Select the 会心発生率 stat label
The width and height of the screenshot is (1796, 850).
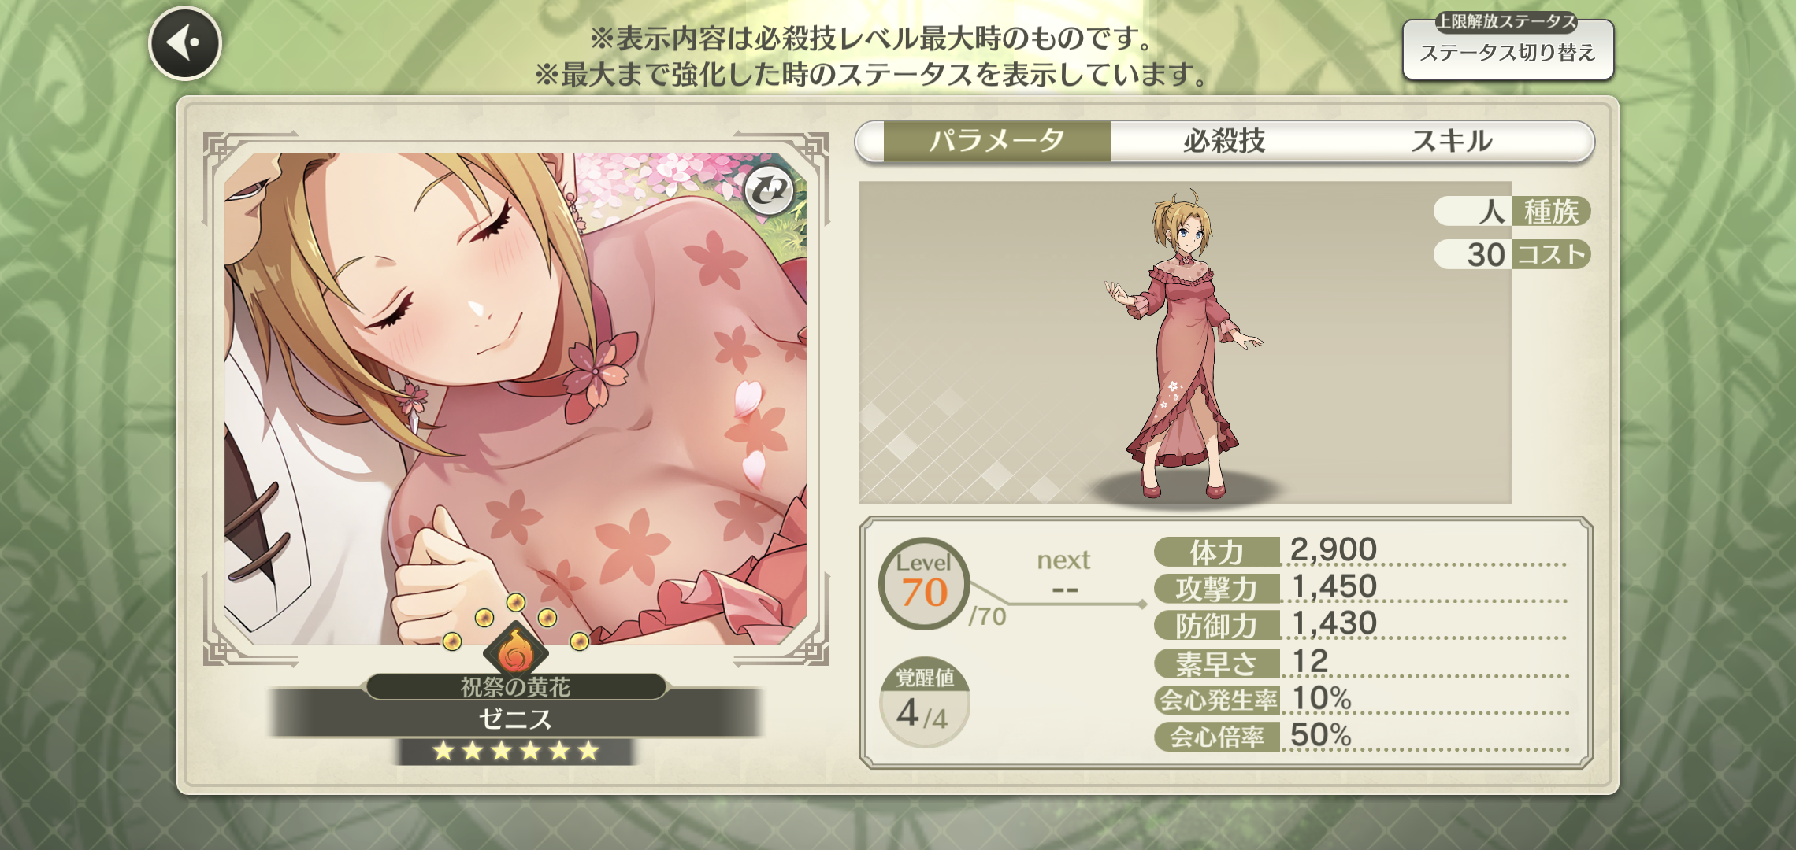pyautogui.click(x=1217, y=700)
